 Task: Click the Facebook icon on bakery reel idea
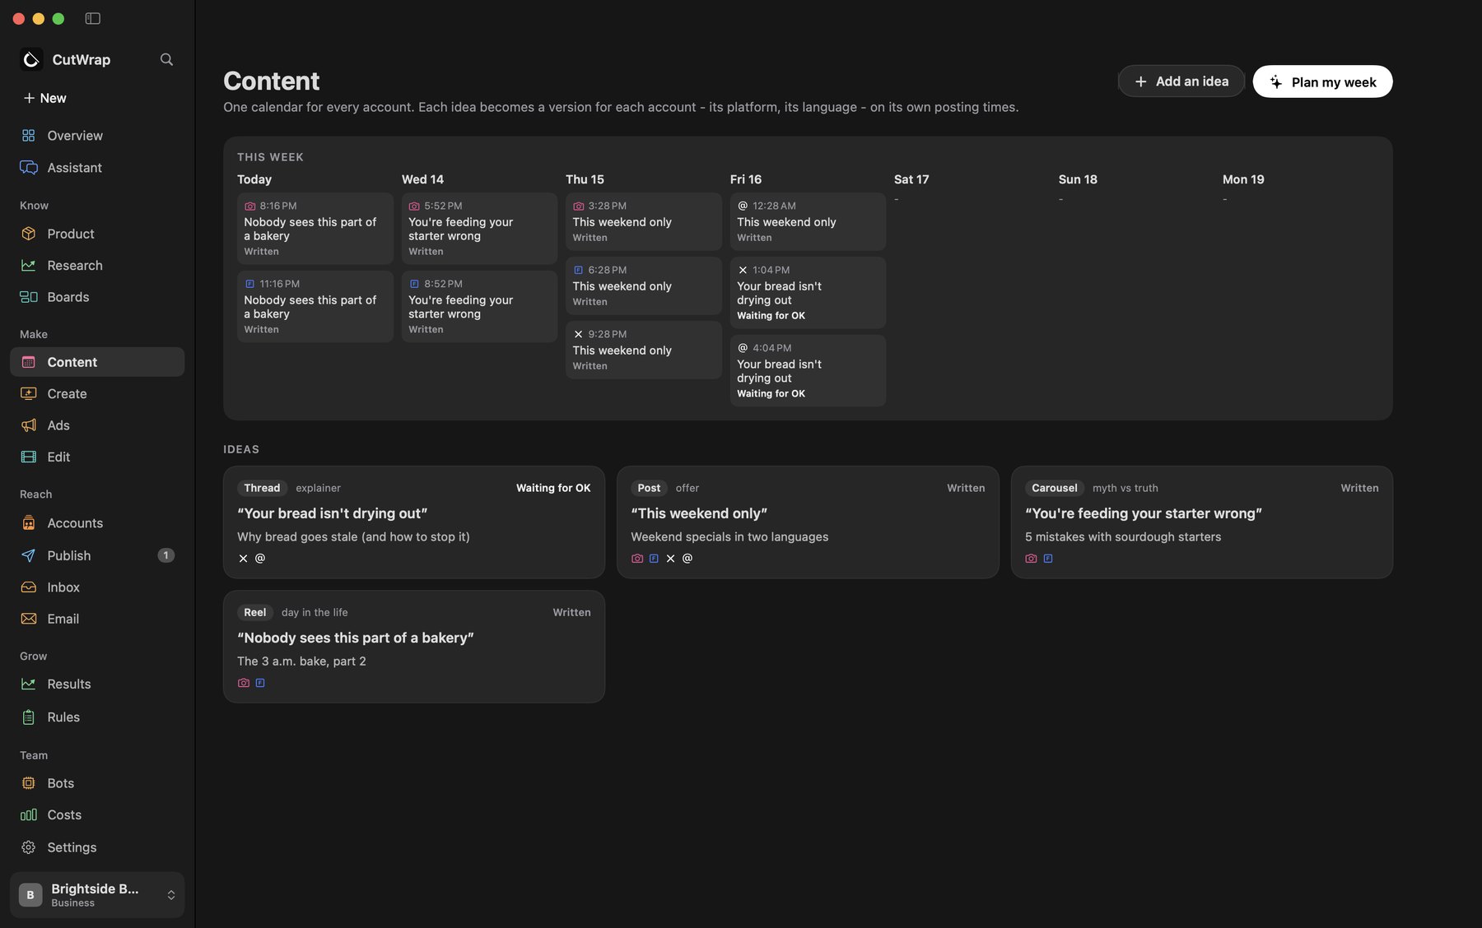[260, 683]
